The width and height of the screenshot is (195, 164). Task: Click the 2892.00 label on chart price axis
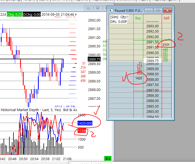94,20
